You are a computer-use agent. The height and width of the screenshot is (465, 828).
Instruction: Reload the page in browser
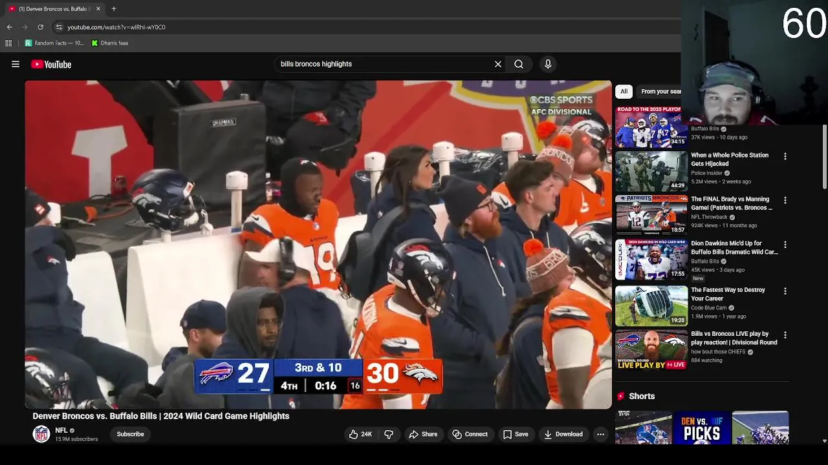point(40,27)
